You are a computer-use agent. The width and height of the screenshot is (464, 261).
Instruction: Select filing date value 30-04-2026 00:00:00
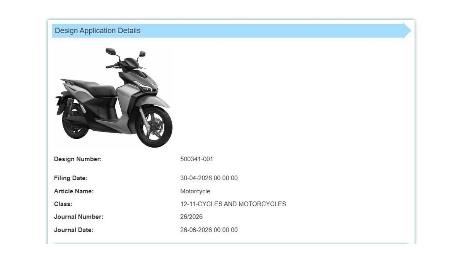(209, 178)
